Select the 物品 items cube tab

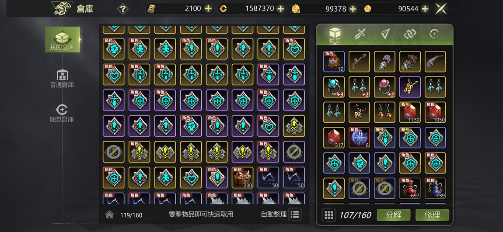point(335,35)
